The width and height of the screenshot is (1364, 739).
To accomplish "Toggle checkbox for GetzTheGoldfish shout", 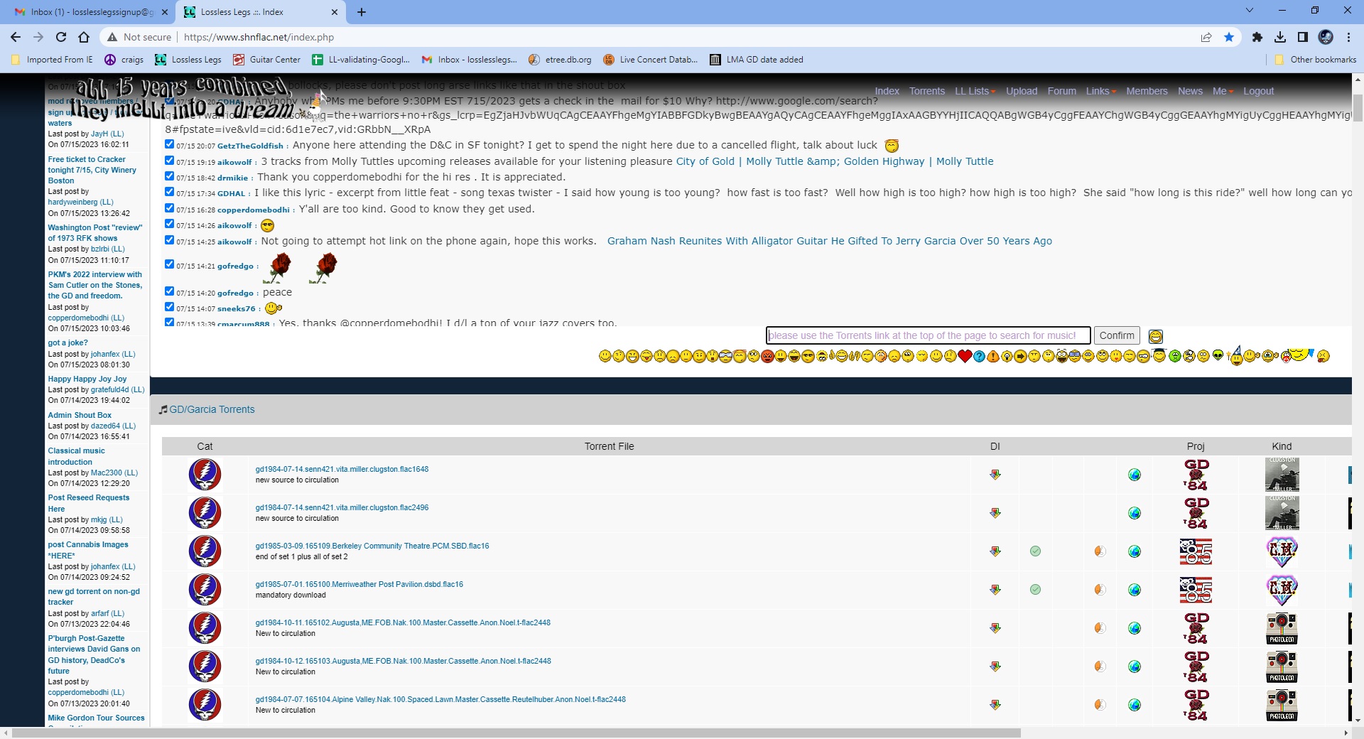I will pos(169,144).
